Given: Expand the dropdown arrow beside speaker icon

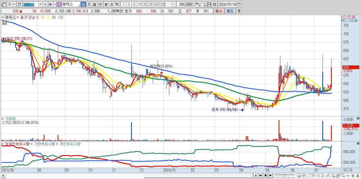Looking at the screenshot, I should (x=55, y=4).
